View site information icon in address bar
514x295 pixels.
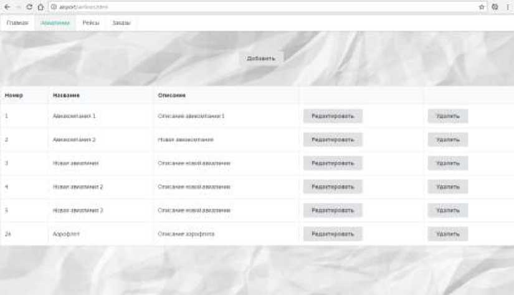[54, 7]
